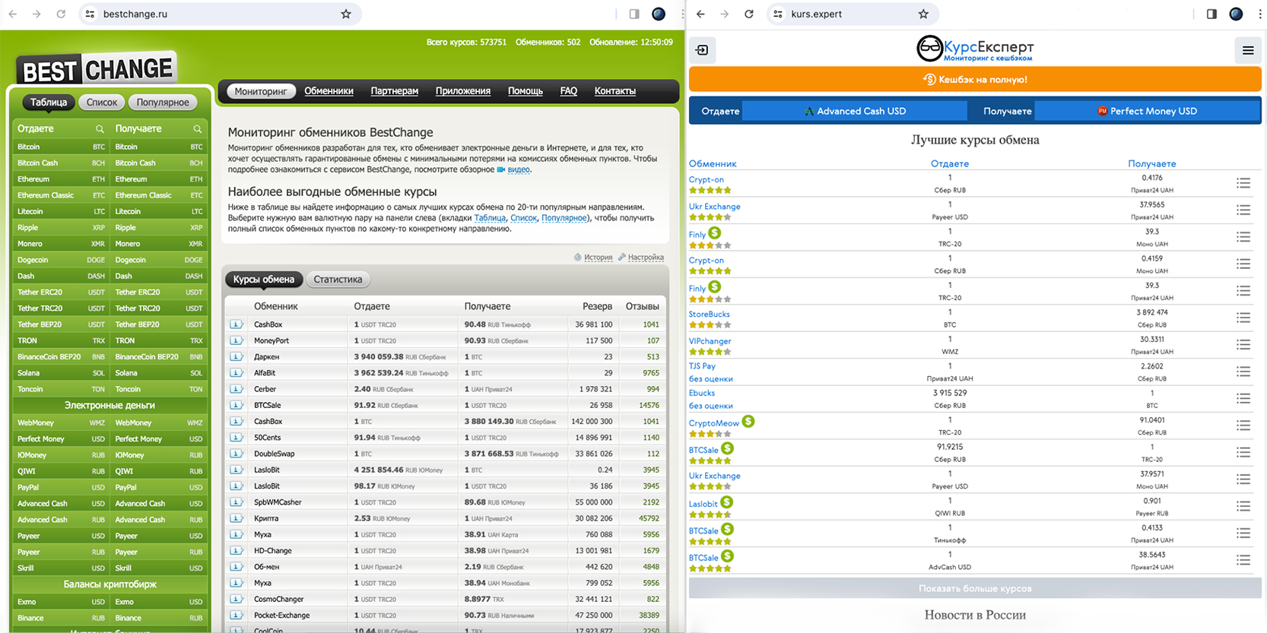Image resolution: width=1267 pixels, height=633 pixels.
Task: Open Мониторинг in BestChange navigation
Action: [x=261, y=91]
